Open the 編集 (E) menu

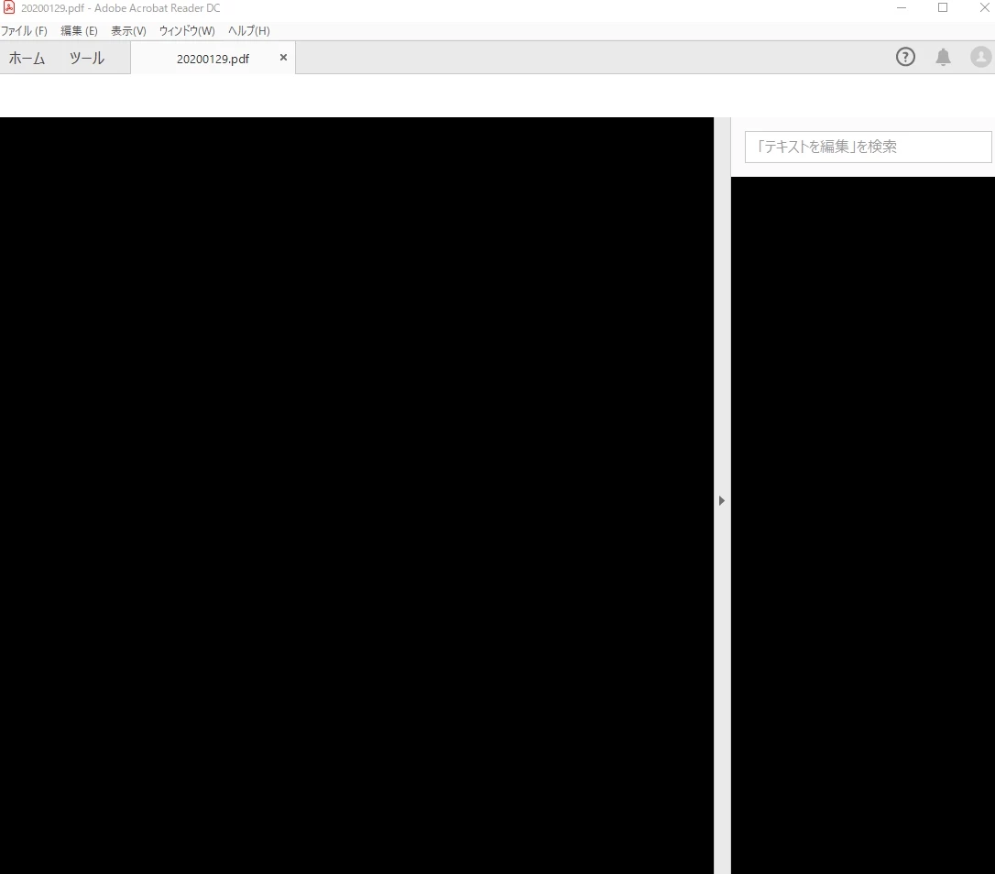click(79, 30)
